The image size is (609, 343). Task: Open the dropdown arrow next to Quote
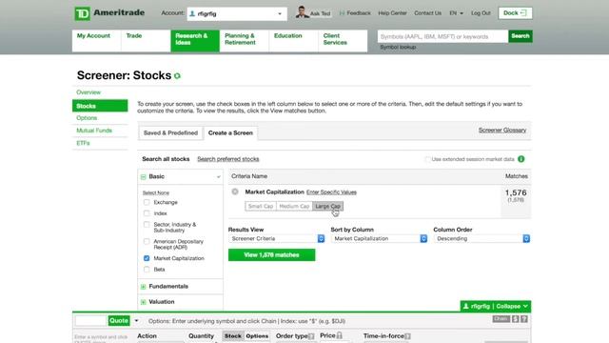pos(136,321)
